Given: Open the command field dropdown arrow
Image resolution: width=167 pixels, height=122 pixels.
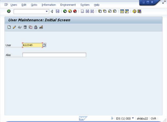Looking at the screenshot, I should point(47,11).
